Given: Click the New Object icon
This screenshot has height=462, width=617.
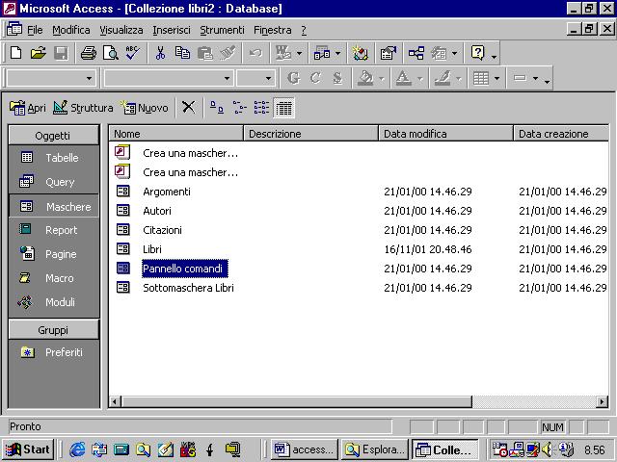Looking at the screenshot, I should [x=440, y=53].
